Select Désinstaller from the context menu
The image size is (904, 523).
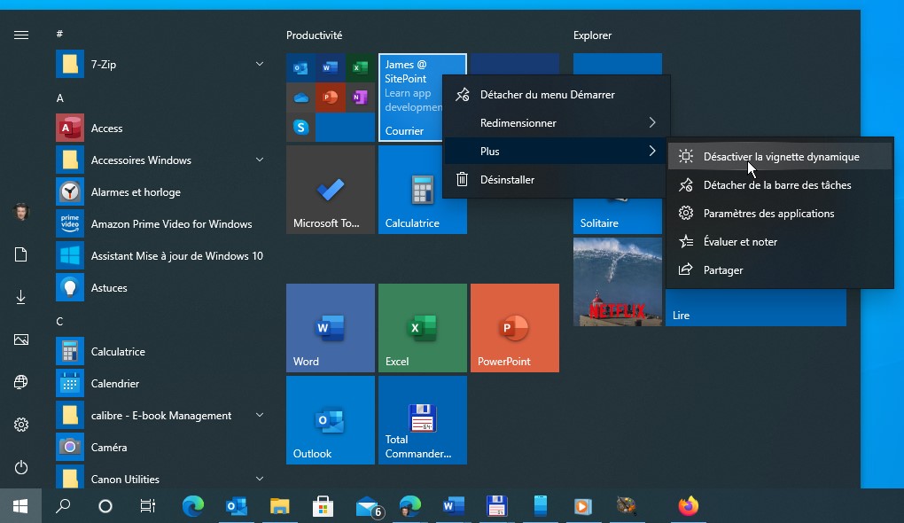click(507, 180)
